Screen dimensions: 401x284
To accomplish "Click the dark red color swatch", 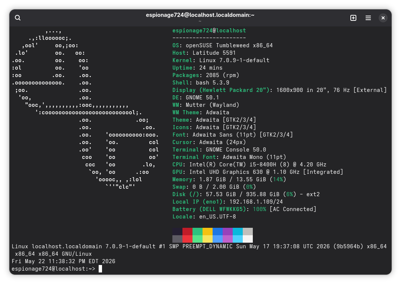I will click(x=187, y=232).
